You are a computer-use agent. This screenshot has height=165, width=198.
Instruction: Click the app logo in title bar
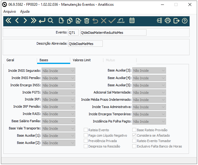pyautogui.click(x=5, y=5)
